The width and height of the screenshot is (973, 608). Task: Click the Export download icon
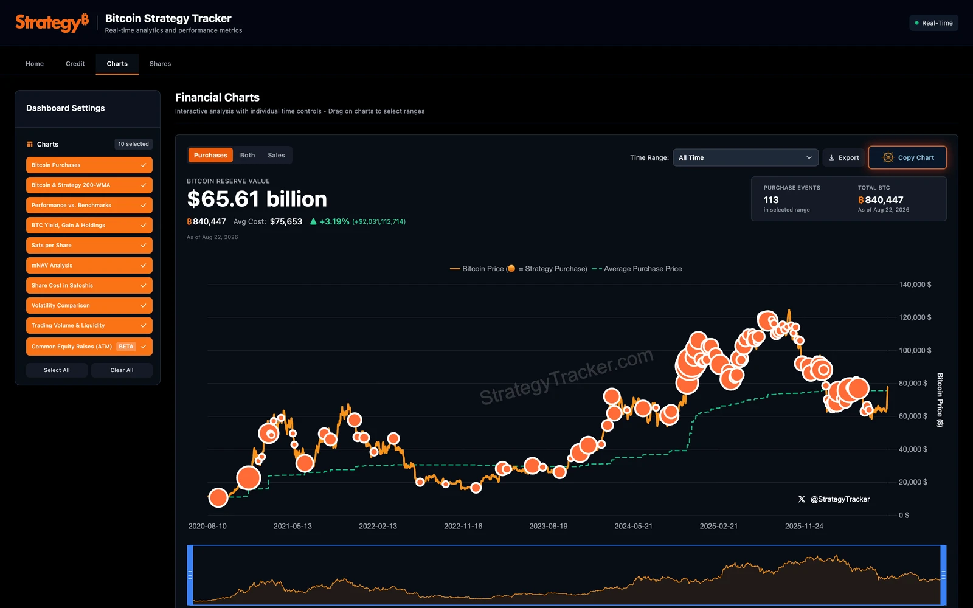click(x=831, y=157)
